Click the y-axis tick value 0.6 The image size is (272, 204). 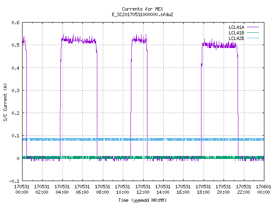coord(15,23)
